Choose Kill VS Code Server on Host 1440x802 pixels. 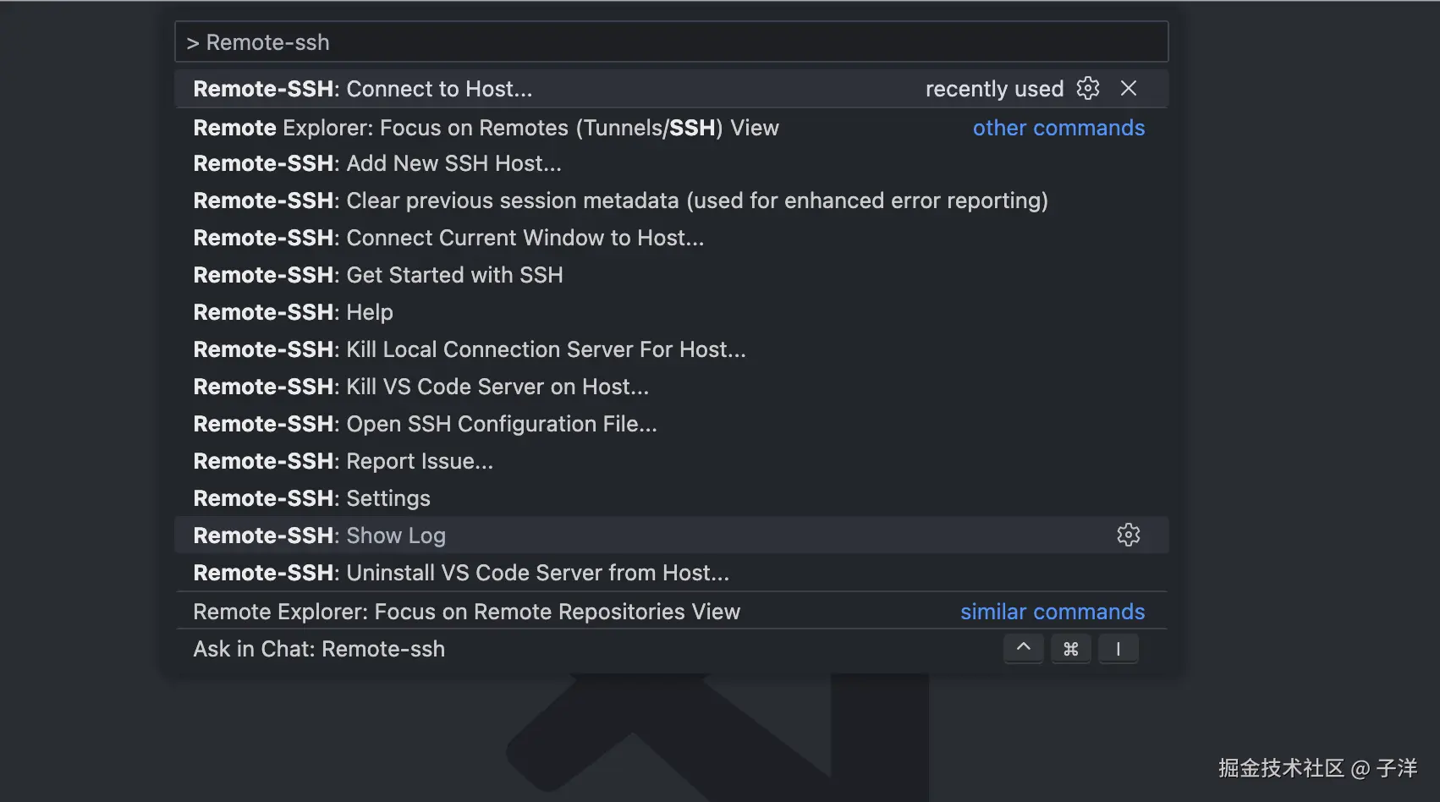421,387
